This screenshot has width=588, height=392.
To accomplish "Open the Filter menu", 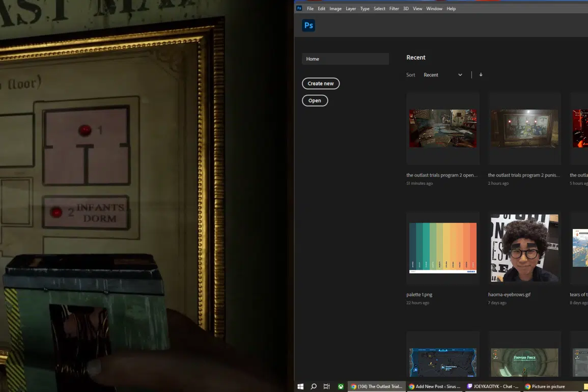I will [x=394, y=9].
